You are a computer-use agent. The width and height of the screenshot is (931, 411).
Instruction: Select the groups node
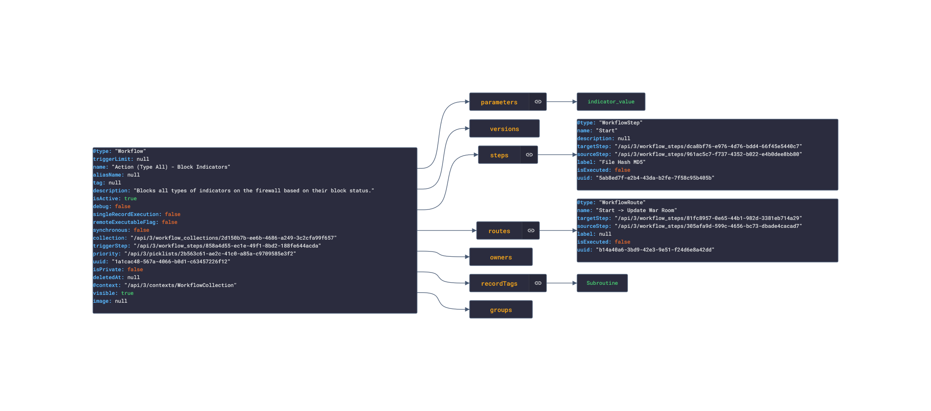(501, 309)
